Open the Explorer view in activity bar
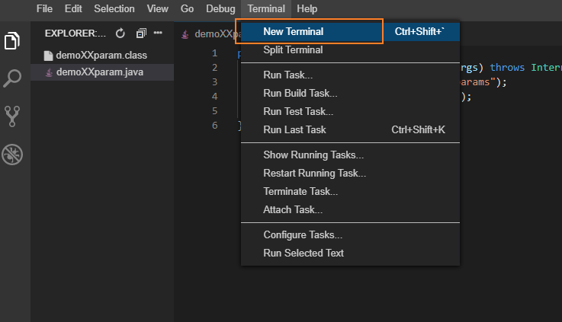The height and width of the screenshot is (322, 562). click(12, 41)
